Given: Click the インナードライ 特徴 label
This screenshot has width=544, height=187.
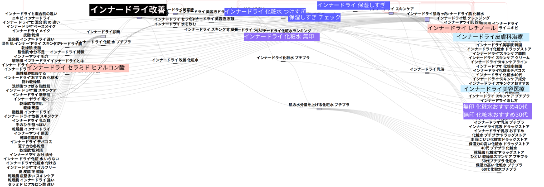Looking at the screenshot, I should click(67, 52).
